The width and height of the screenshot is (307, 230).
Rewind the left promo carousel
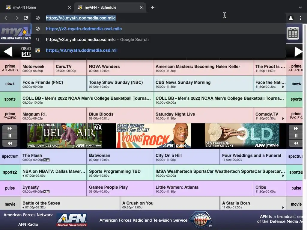[x=10, y=143]
